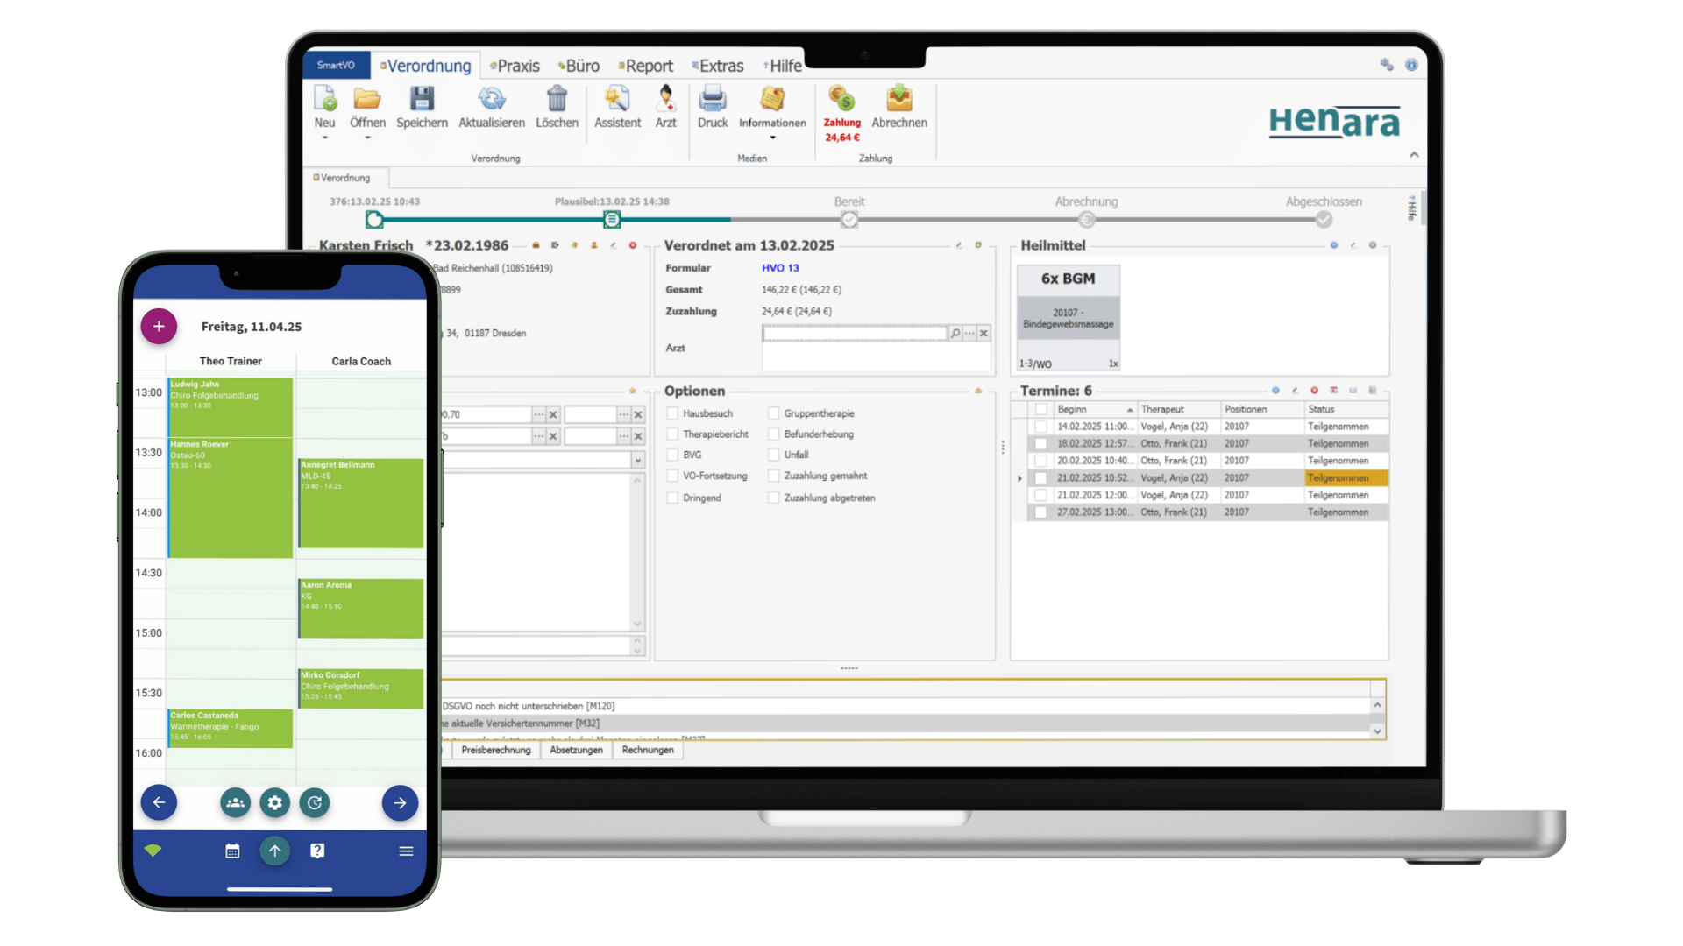This screenshot has height=946, width=1683.
Task: Check the Dringend option
Action: click(x=673, y=498)
